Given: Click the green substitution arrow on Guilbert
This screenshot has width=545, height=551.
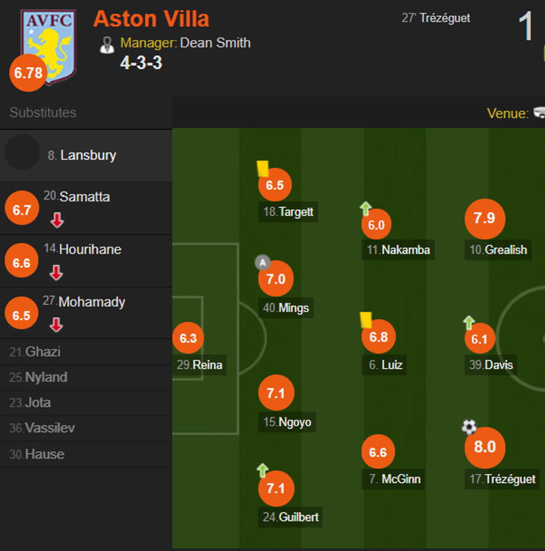Looking at the screenshot, I should pyautogui.click(x=262, y=470).
